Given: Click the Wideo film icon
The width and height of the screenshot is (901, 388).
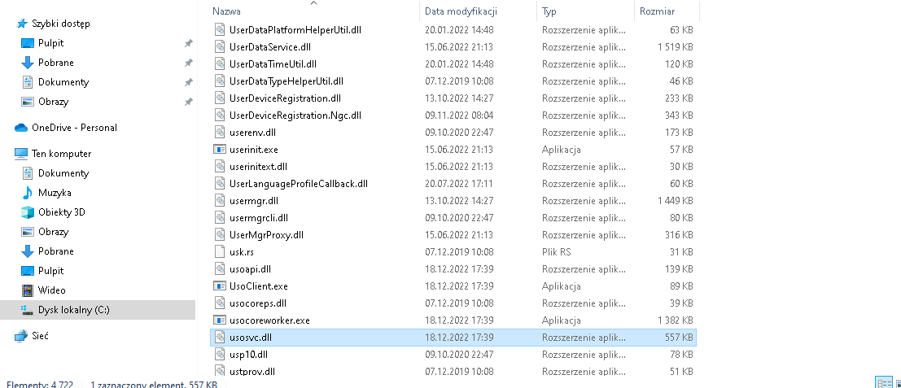Looking at the screenshot, I should [28, 290].
